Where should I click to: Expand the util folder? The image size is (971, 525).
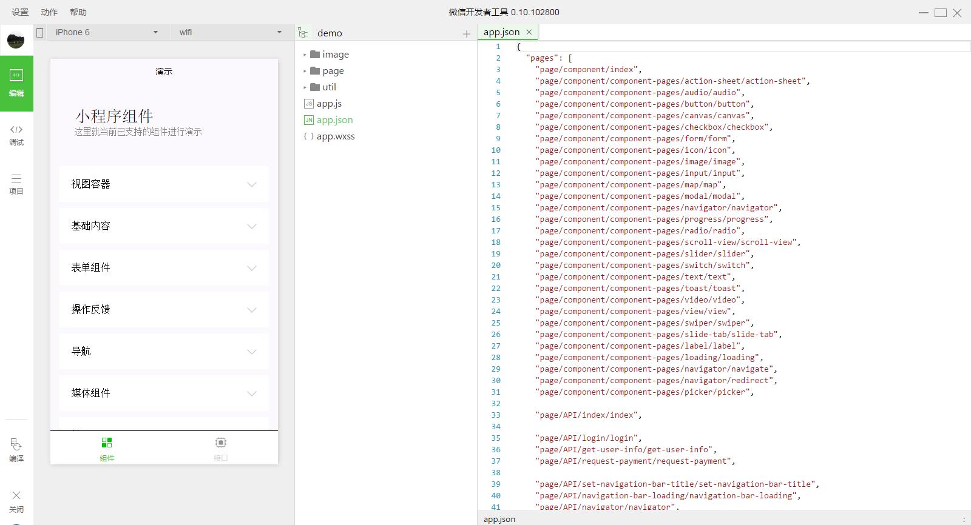pos(305,87)
